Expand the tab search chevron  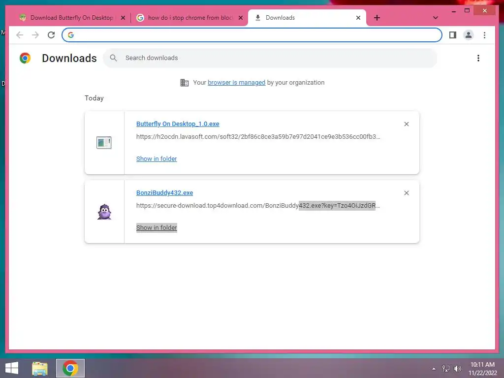click(x=435, y=18)
